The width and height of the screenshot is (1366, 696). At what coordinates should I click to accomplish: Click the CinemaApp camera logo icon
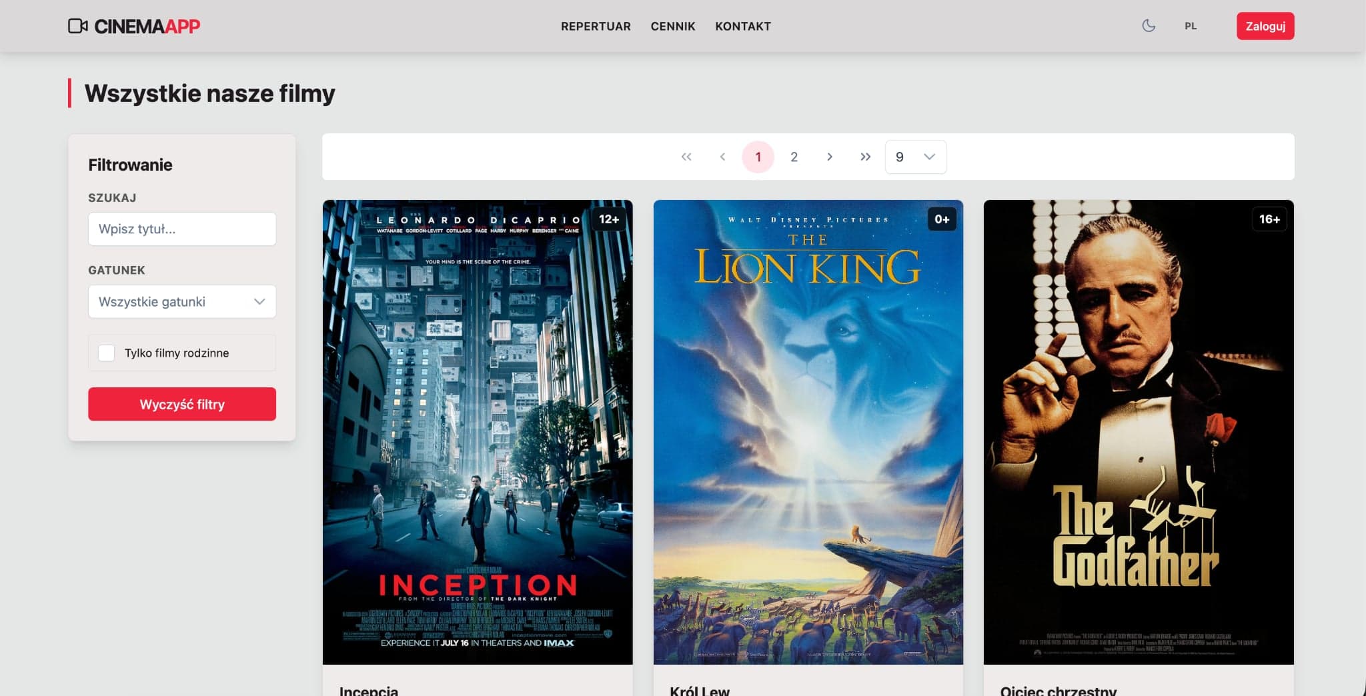[x=78, y=26]
